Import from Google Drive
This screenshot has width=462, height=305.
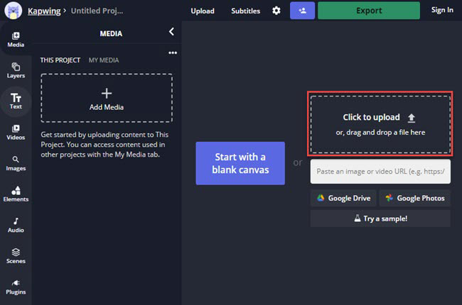[343, 198]
